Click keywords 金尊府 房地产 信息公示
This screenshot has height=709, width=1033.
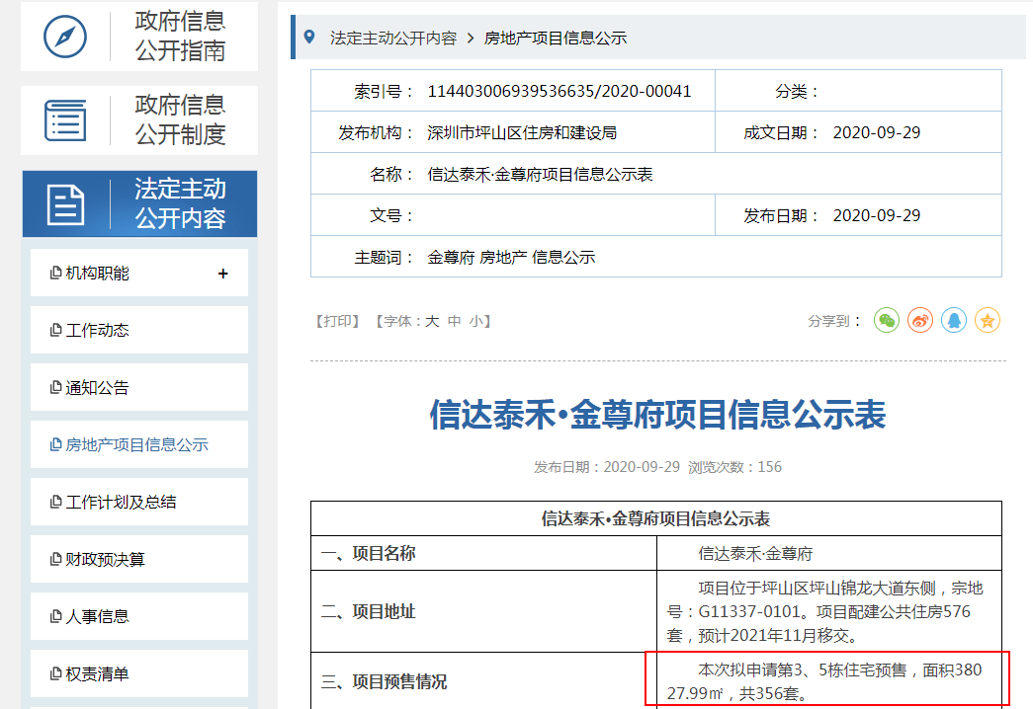click(511, 258)
